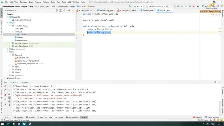This screenshot has height=126, width=224.
Task: Stop the app with the Run panel red square
Action: [x=5, y=95]
